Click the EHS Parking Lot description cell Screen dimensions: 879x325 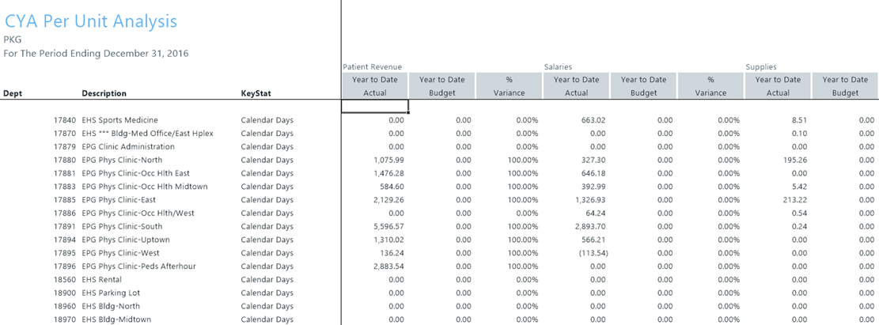pos(110,293)
